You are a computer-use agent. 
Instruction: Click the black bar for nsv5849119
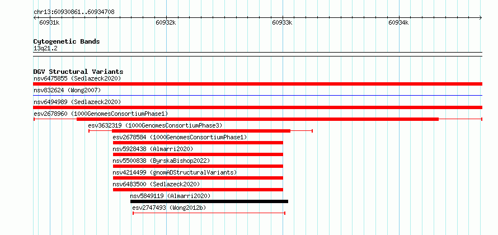[209, 201]
